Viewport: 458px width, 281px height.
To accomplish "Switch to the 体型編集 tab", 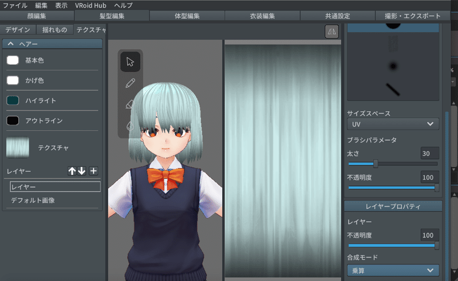I will (187, 16).
